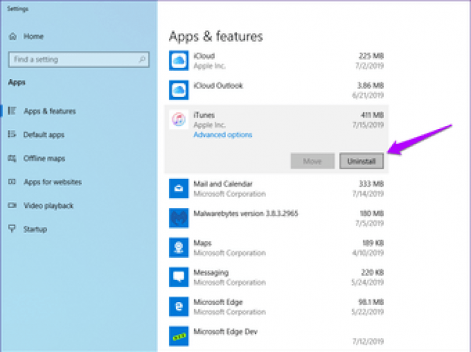Viewport: 471px width, 352px height.
Task: Click the Mail and Calendar app icon
Action: (179, 188)
